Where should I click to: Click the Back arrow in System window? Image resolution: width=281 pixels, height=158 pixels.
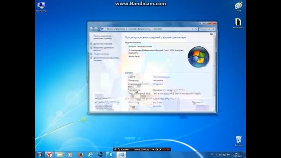tap(91, 29)
